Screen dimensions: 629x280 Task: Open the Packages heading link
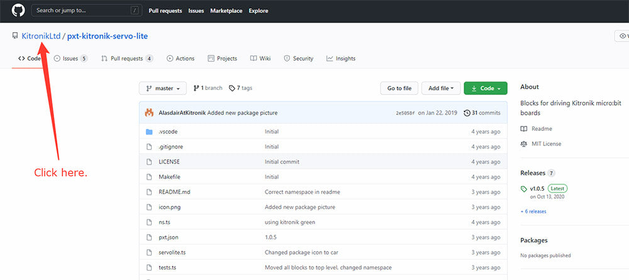coord(534,240)
